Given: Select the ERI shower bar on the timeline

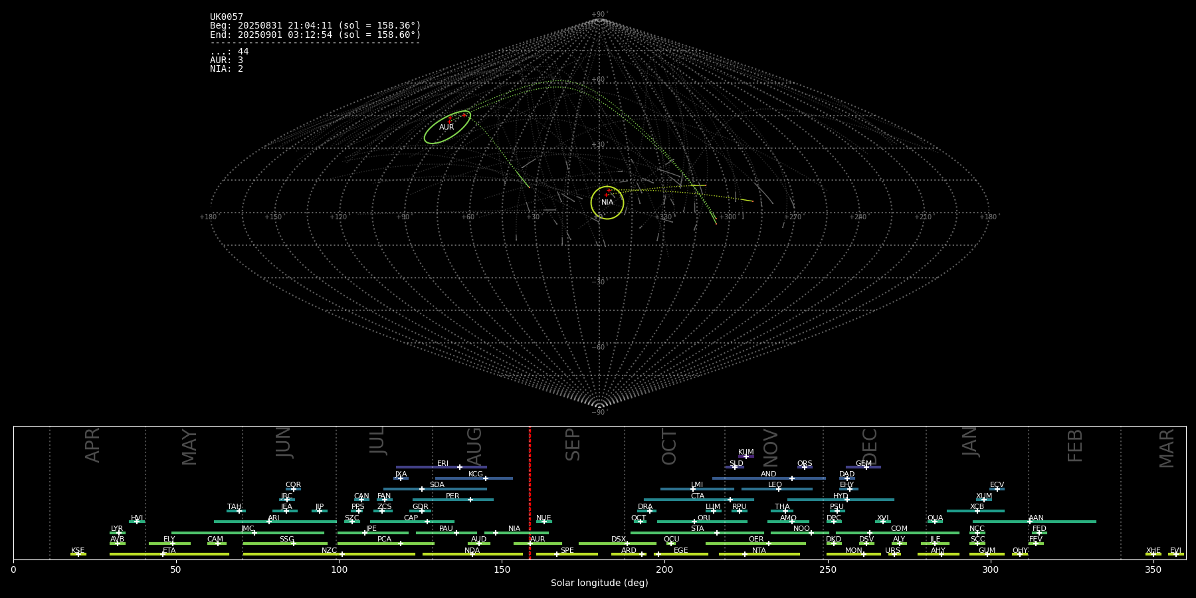Looking at the screenshot, I should tap(441, 467).
